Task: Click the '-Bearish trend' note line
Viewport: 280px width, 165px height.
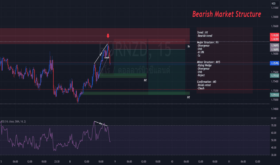Action: coord(205,36)
